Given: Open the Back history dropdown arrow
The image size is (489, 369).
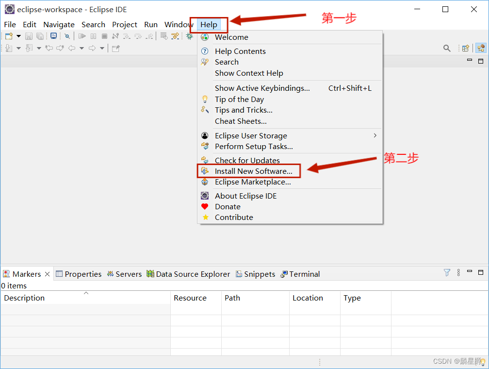Looking at the screenshot, I should point(81,48).
